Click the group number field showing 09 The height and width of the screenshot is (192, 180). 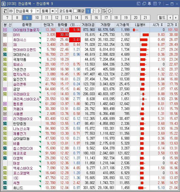11,11
